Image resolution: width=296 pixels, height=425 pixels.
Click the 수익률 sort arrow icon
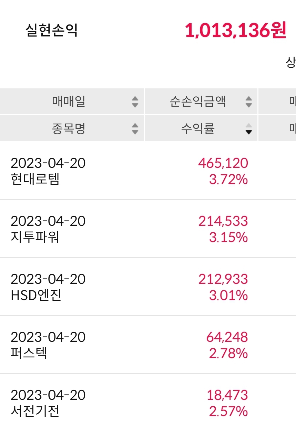click(x=248, y=129)
